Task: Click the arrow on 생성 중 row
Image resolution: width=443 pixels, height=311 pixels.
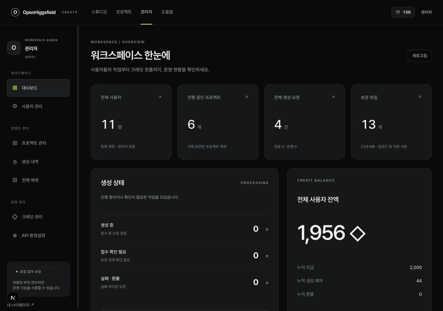Action: click(x=266, y=229)
